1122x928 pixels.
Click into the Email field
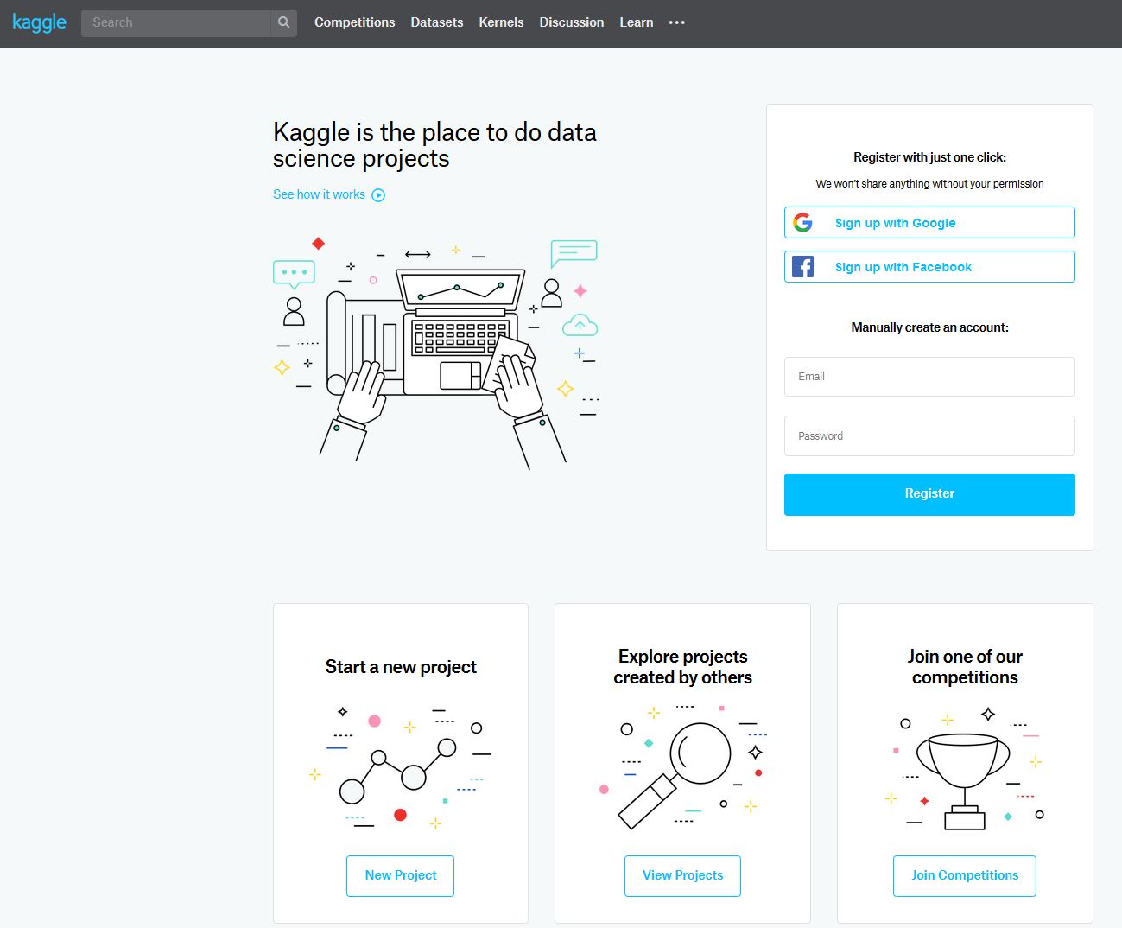[x=929, y=377]
